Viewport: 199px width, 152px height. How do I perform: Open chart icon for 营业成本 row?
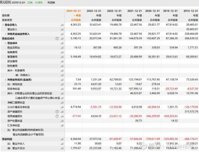point(62,43)
